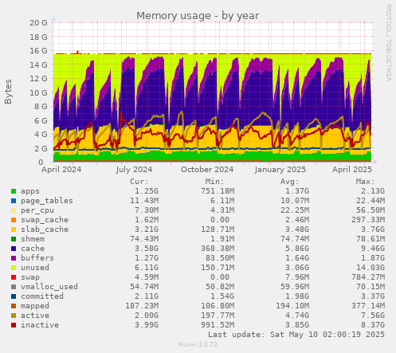This screenshot has width=396, height=353.
Task: Click the orange swap_cache legend swatch
Action: 14,220
